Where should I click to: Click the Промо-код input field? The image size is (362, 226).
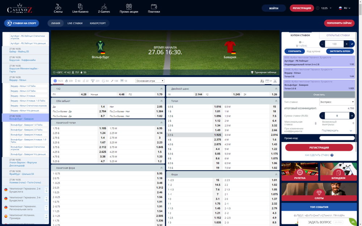(x=337, y=138)
